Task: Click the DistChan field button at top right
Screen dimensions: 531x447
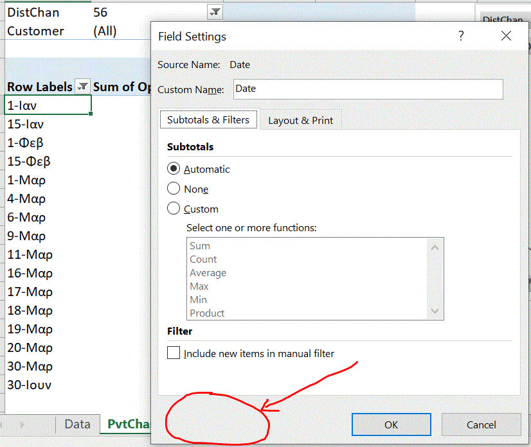Action: pyautogui.click(x=504, y=18)
